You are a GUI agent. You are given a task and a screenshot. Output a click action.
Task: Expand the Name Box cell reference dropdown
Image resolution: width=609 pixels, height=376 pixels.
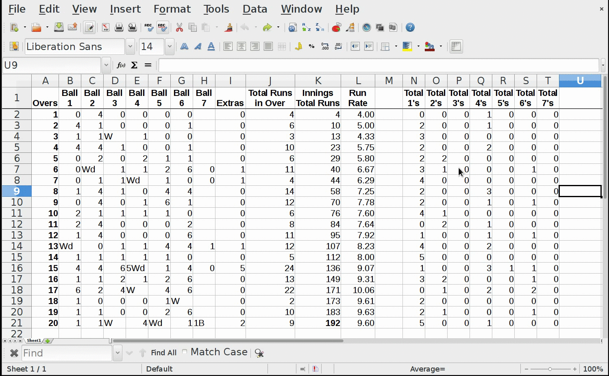106,65
